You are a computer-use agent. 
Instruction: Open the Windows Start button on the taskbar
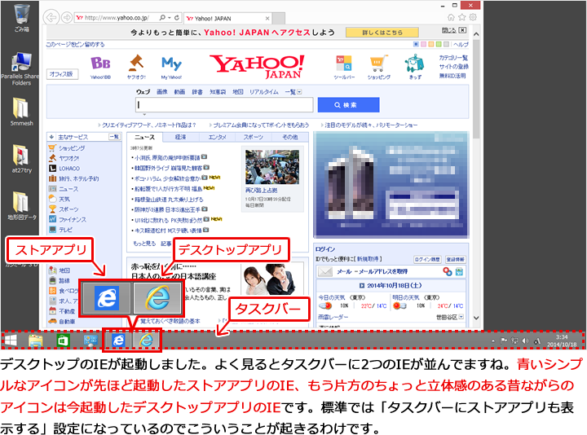point(11,341)
